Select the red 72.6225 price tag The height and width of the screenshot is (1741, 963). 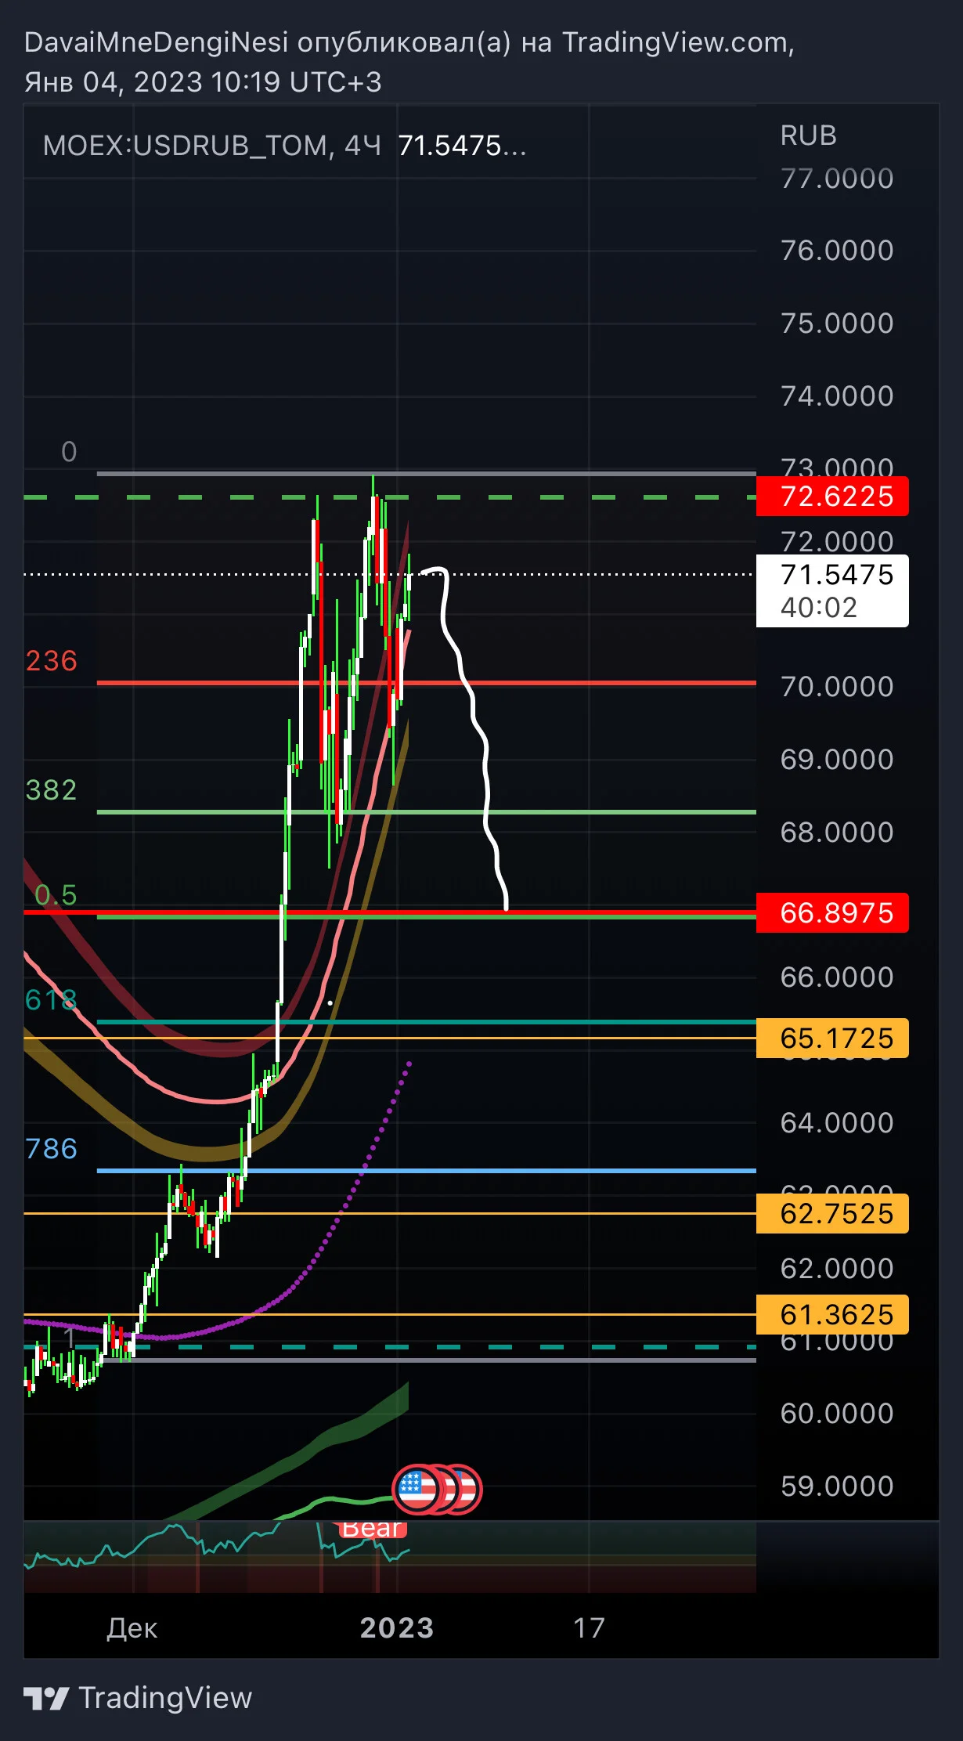tap(832, 497)
